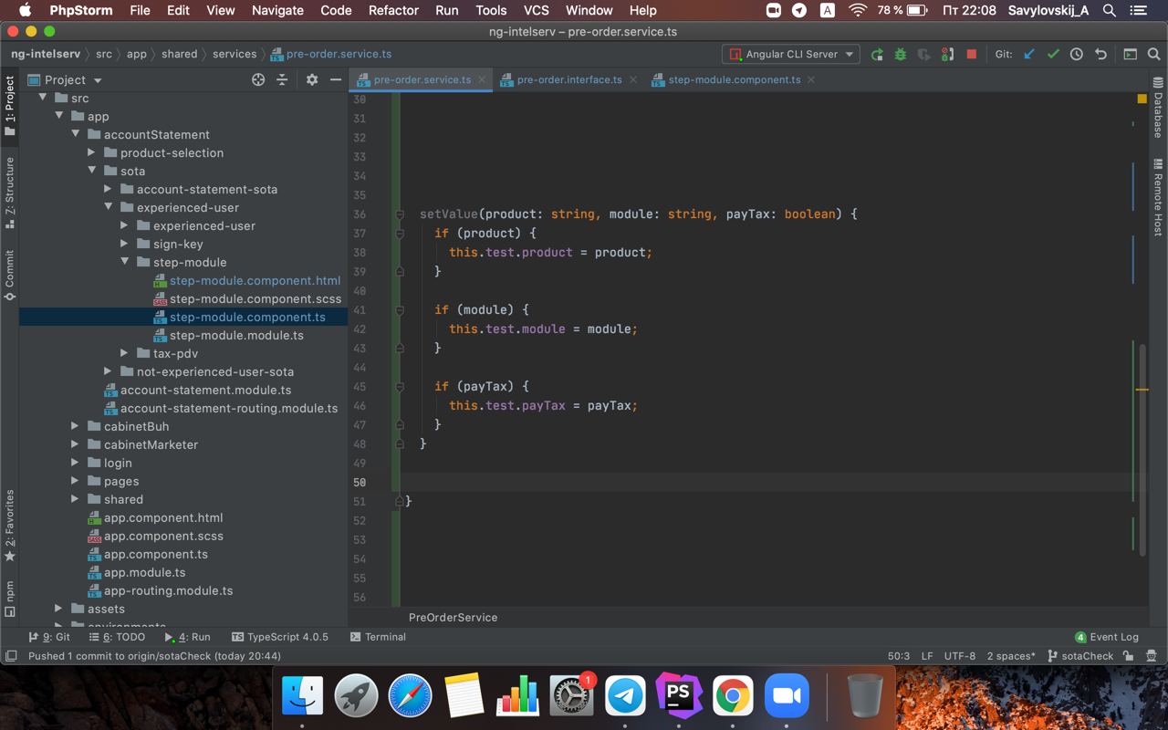Image resolution: width=1168 pixels, height=730 pixels.
Task: Open Project panel settings gear
Action: click(312, 79)
